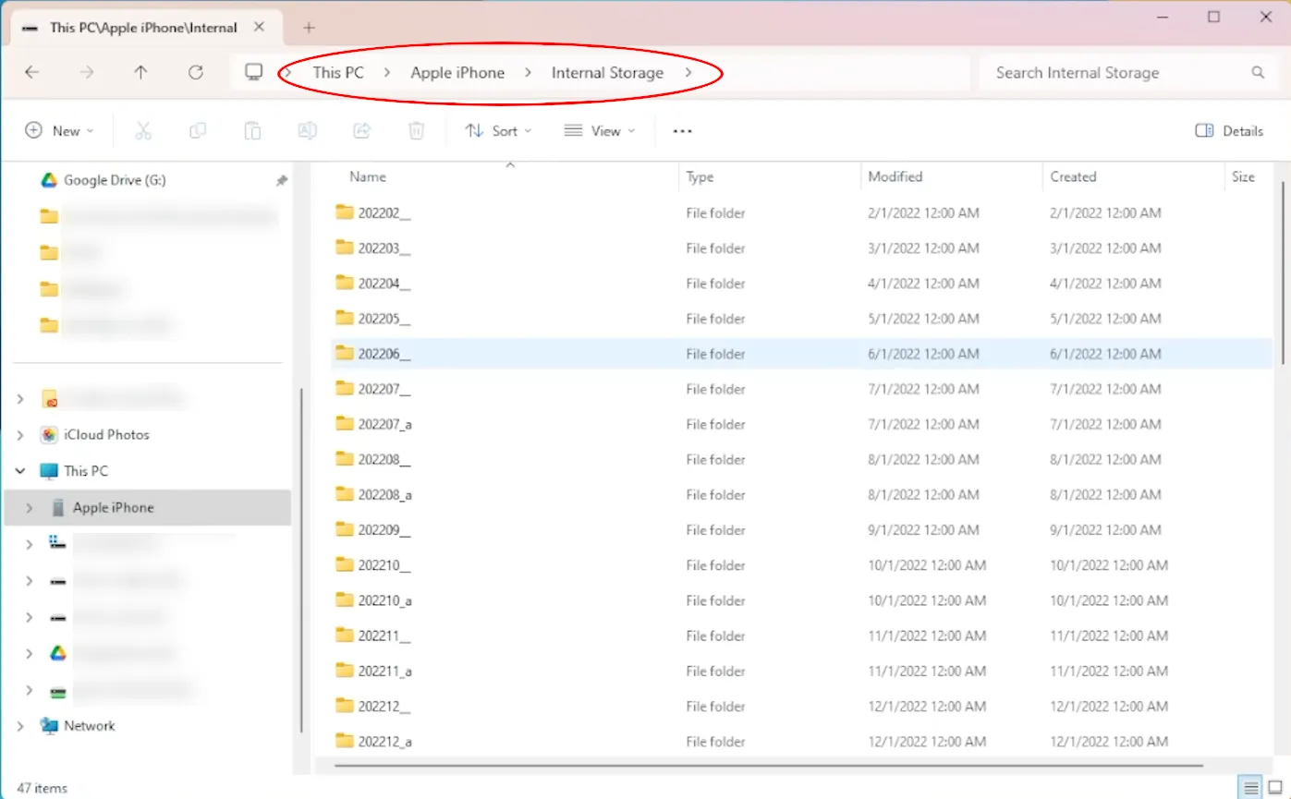Click the Cut scissors icon
The image size is (1291, 799).
(x=142, y=131)
